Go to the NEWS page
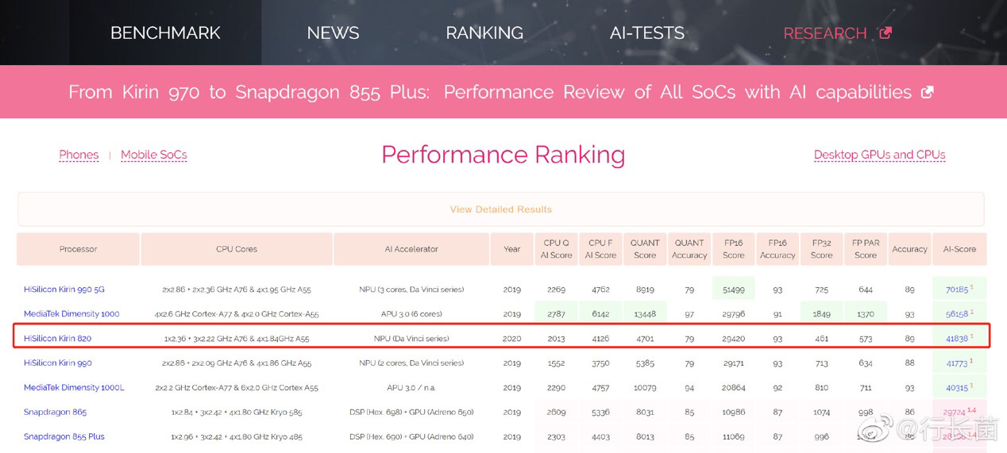 coord(333,33)
